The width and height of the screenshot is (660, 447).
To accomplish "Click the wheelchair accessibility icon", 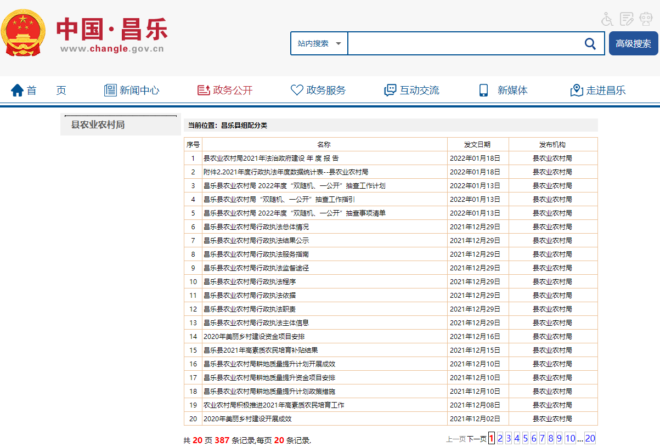I will pyautogui.click(x=607, y=19).
